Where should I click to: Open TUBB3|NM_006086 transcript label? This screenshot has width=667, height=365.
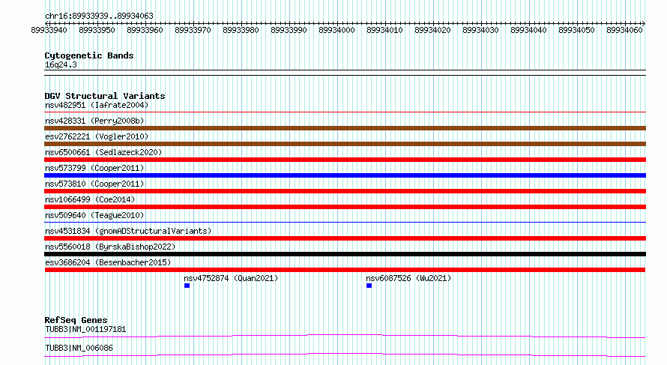[x=79, y=348]
